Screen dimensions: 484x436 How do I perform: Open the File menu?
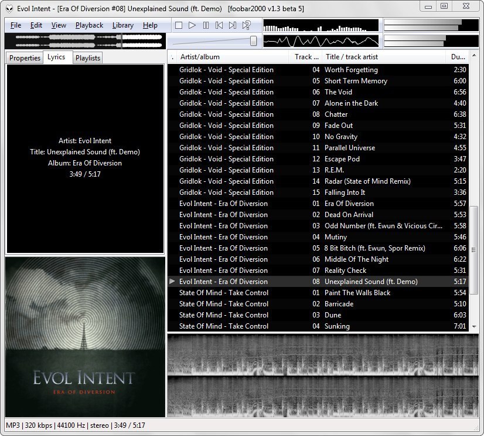tap(16, 25)
